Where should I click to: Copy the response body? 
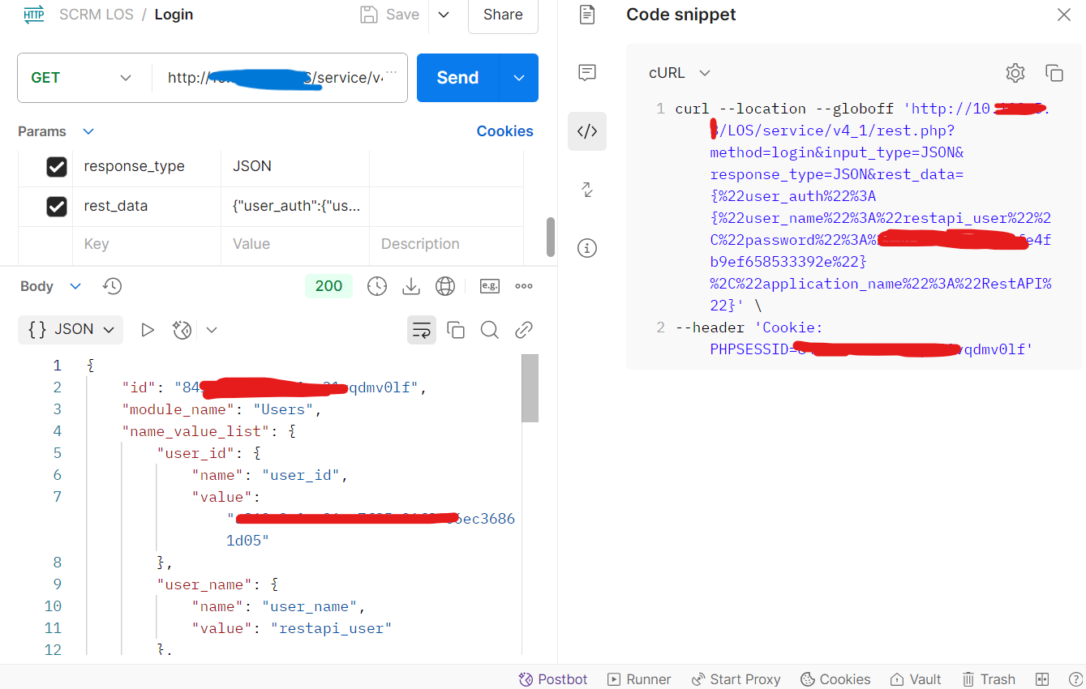click(456, 330)
